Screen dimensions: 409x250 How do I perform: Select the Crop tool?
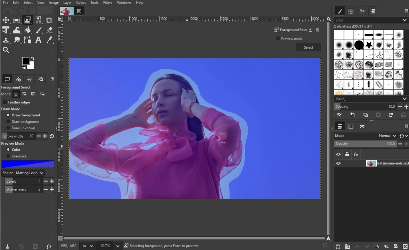click(x=49, y=20)
